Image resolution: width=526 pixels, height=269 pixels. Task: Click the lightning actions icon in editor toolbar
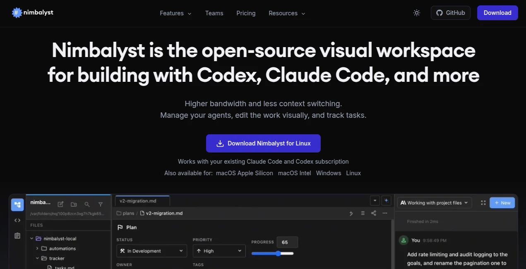tap(351, 213)
